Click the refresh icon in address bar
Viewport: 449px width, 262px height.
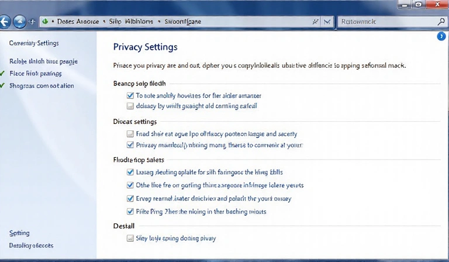316,22
